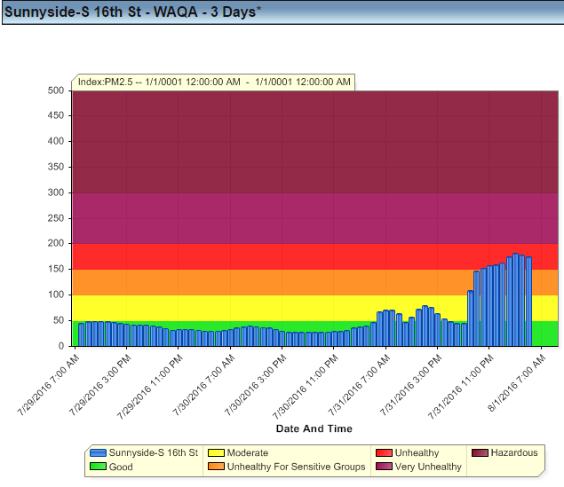Image resolution: width=564 pixels, height=487 pixels.
Task: Click the '100' y-axis value
Action: [56, 295]
